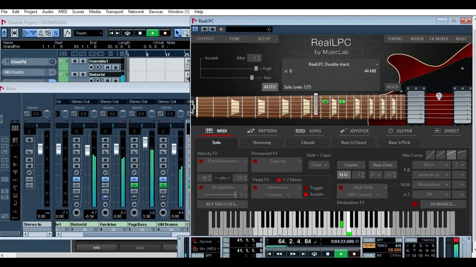Image resolution: width=476 pixels, height=267 pixels.
Task: Enable write automation on Ensmble1 track
Action: (x=115, y=67)
